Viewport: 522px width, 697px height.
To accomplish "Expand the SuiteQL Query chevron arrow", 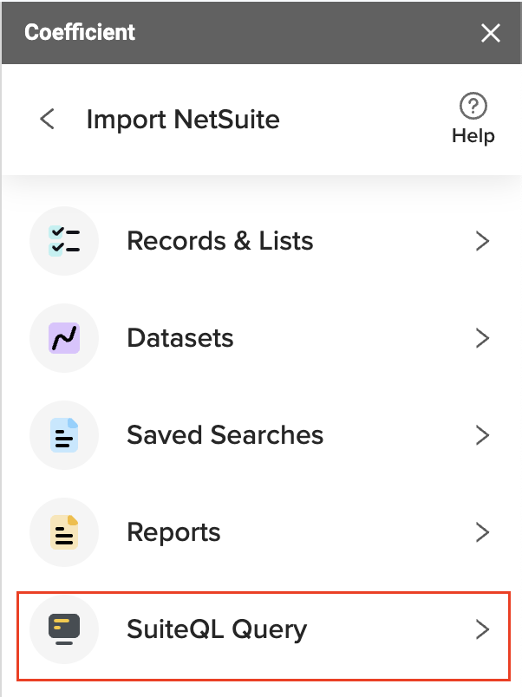I will [x=482, y=629].
